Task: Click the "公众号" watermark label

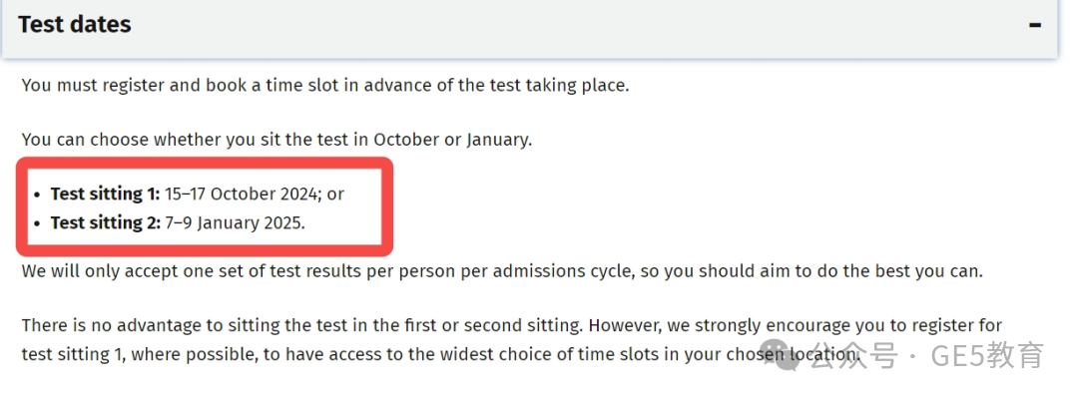Action: (x=853, y=357)
